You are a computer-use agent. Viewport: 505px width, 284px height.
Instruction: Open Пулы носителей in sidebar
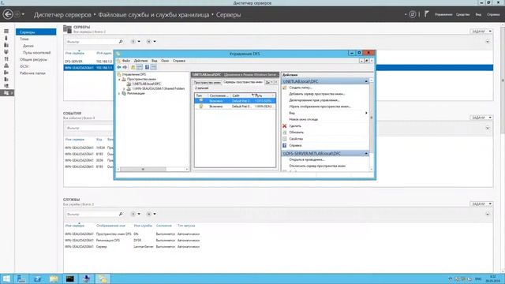point(37,53)
